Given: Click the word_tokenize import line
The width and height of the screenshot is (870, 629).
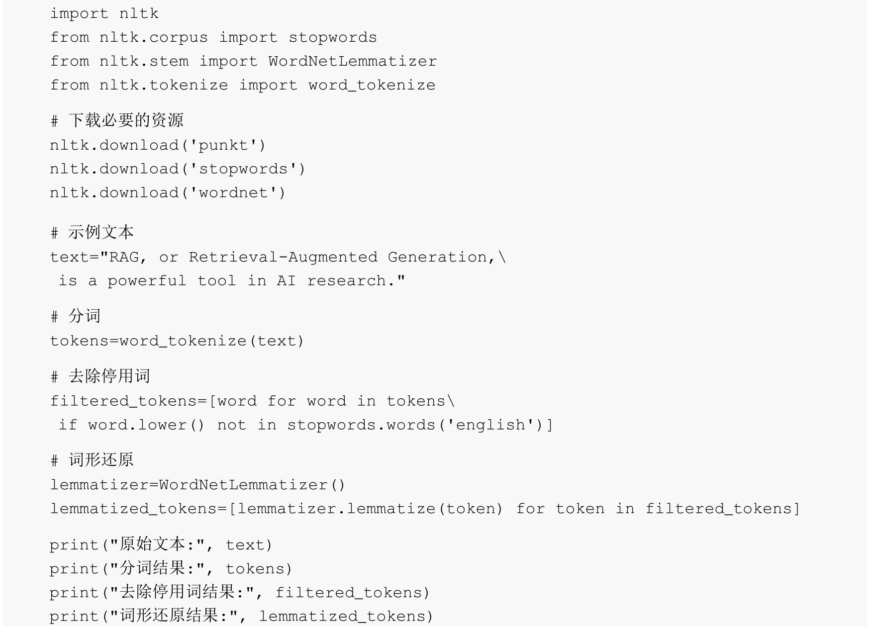Looking at the screenshot, I should (x=243, y=85).
